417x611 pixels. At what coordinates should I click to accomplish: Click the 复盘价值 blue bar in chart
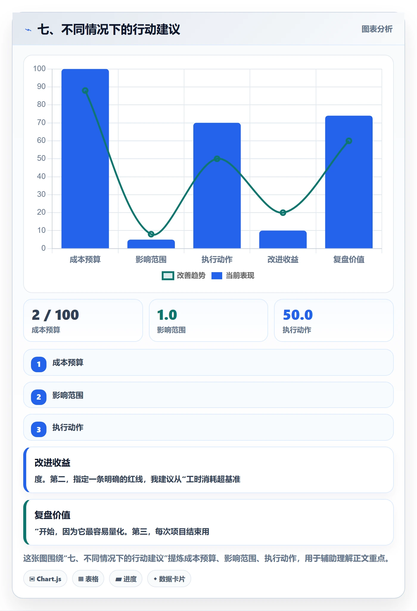(349, 182)
